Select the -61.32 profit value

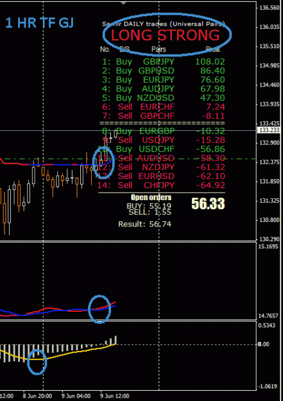[x=210, y=167]
